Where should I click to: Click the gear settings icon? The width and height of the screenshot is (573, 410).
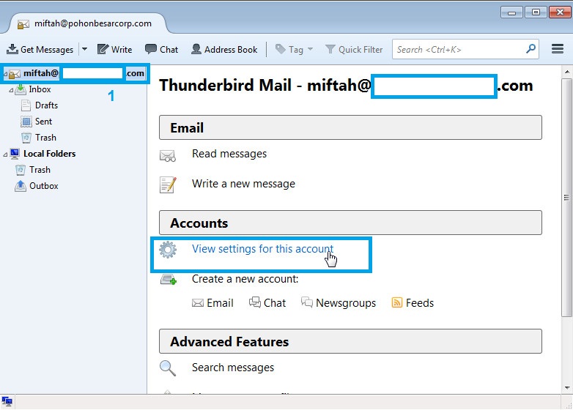(x=168, y=250)
